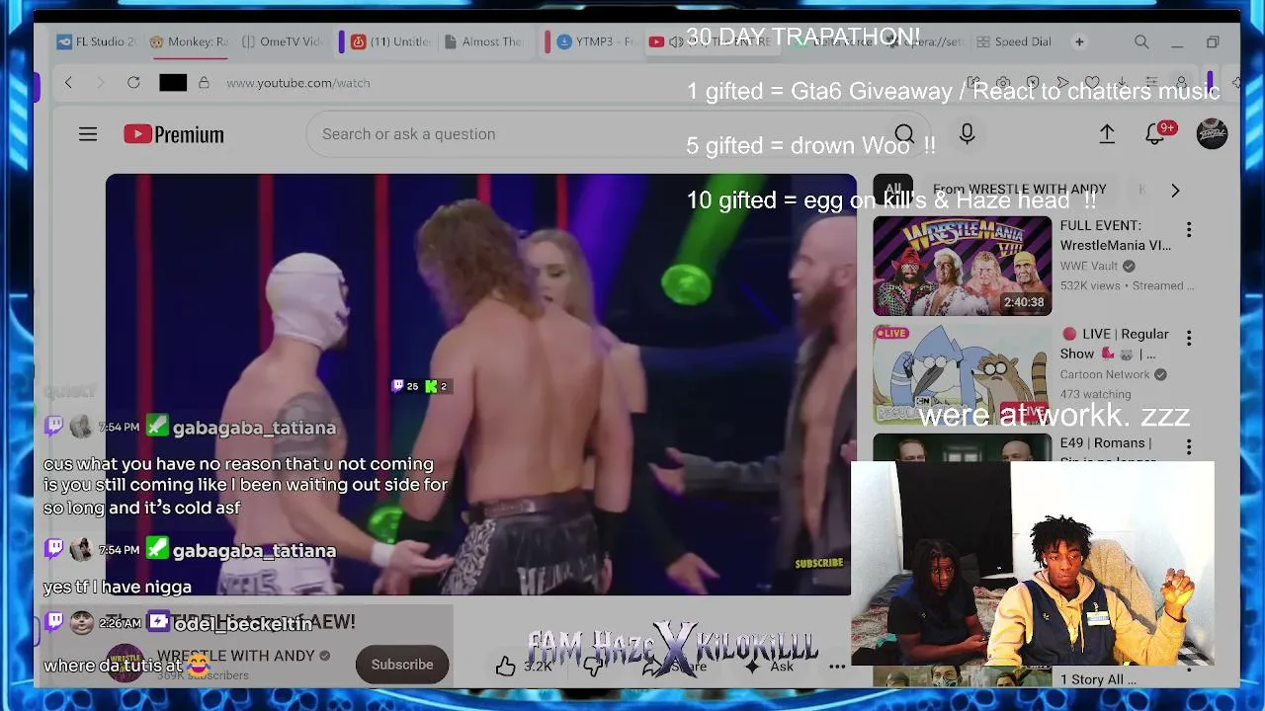Open the YouTube guide hamburger menu
The image size is (1265, 711).
point(88,134)
